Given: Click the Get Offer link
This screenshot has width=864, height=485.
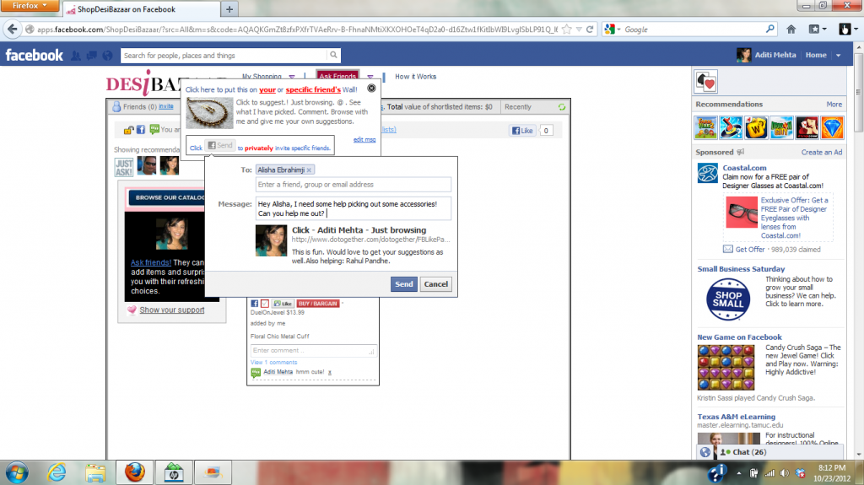Looking at the screenshot, I should tap(750, 249).
